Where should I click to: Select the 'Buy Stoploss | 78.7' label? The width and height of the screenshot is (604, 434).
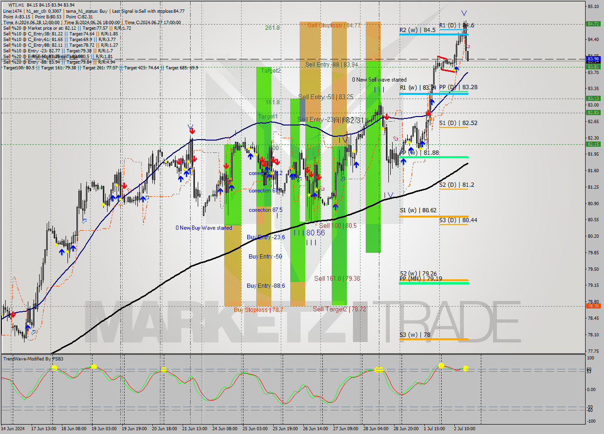pos(259,310)
